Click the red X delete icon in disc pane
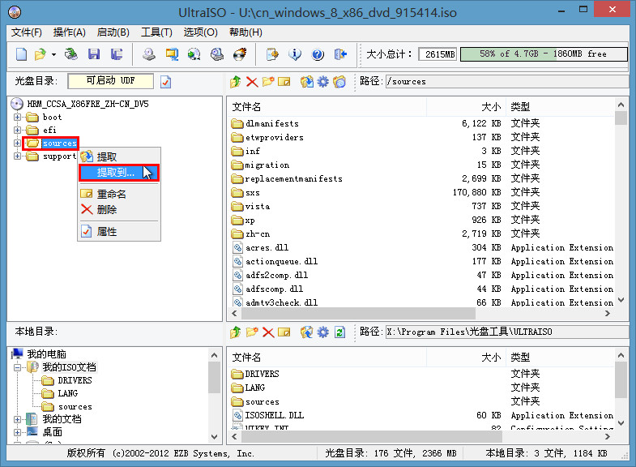The width and height of the screenshot is (636, 467). [252, 82]
